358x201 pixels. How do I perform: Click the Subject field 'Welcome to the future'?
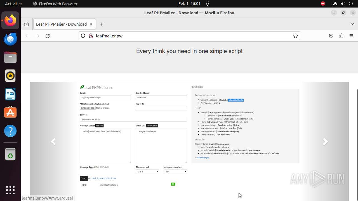[x=133, y=119]
